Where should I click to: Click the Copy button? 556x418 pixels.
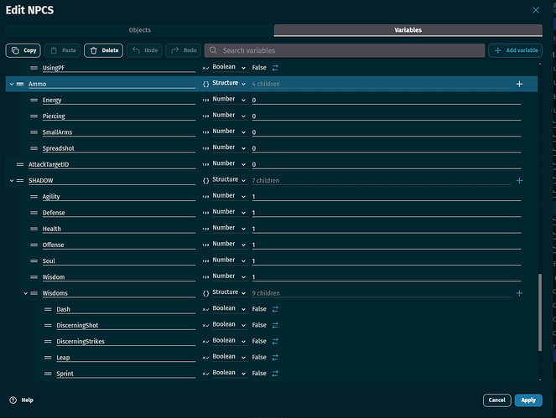(23, 50)
